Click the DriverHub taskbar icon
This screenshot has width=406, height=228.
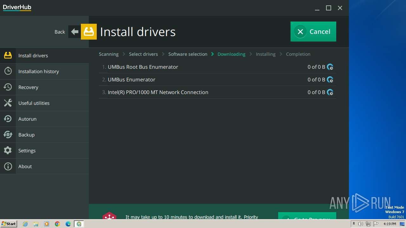[79, 224]
